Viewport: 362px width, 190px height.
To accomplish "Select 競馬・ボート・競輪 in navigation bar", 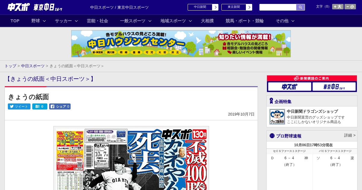I will tap(245, 21).
